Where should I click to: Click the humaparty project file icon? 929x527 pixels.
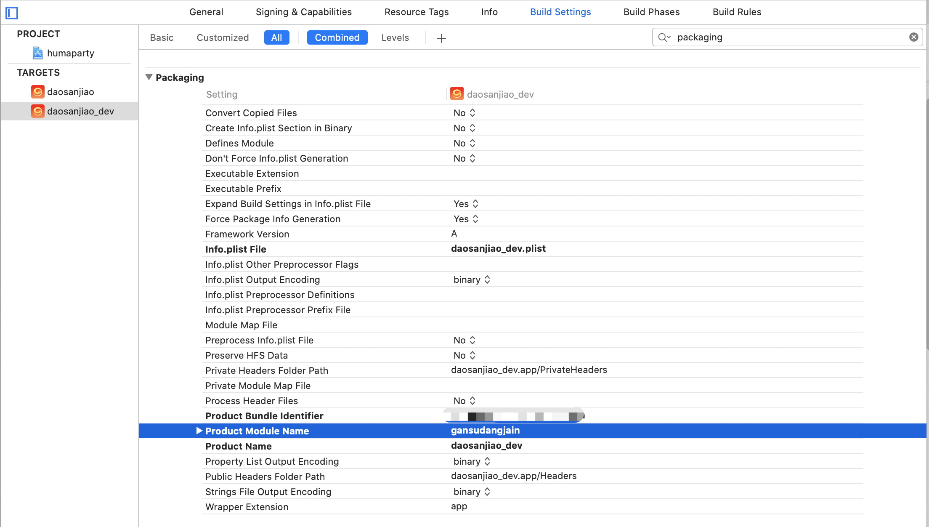(38, 53)
